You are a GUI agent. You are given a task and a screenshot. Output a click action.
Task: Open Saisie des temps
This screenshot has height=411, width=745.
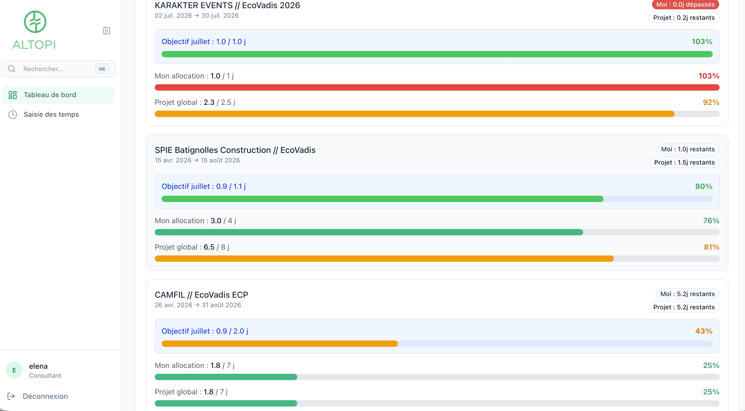click(58, 114)
